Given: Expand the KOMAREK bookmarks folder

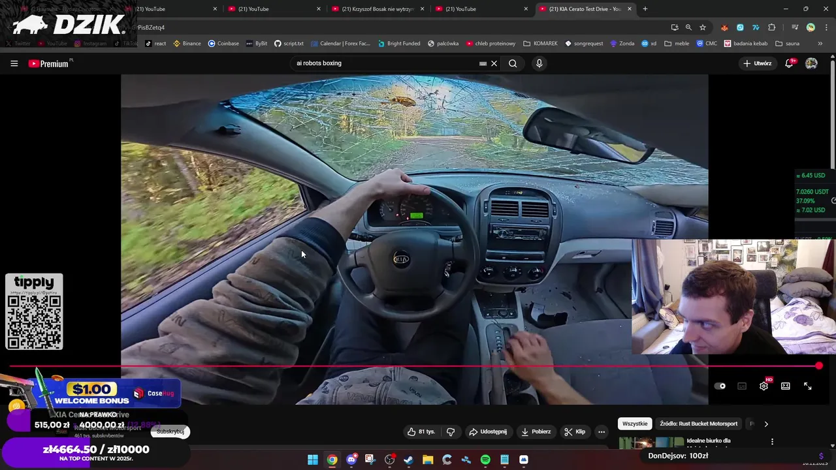Looking at the screenshot, I should (540, 44).
